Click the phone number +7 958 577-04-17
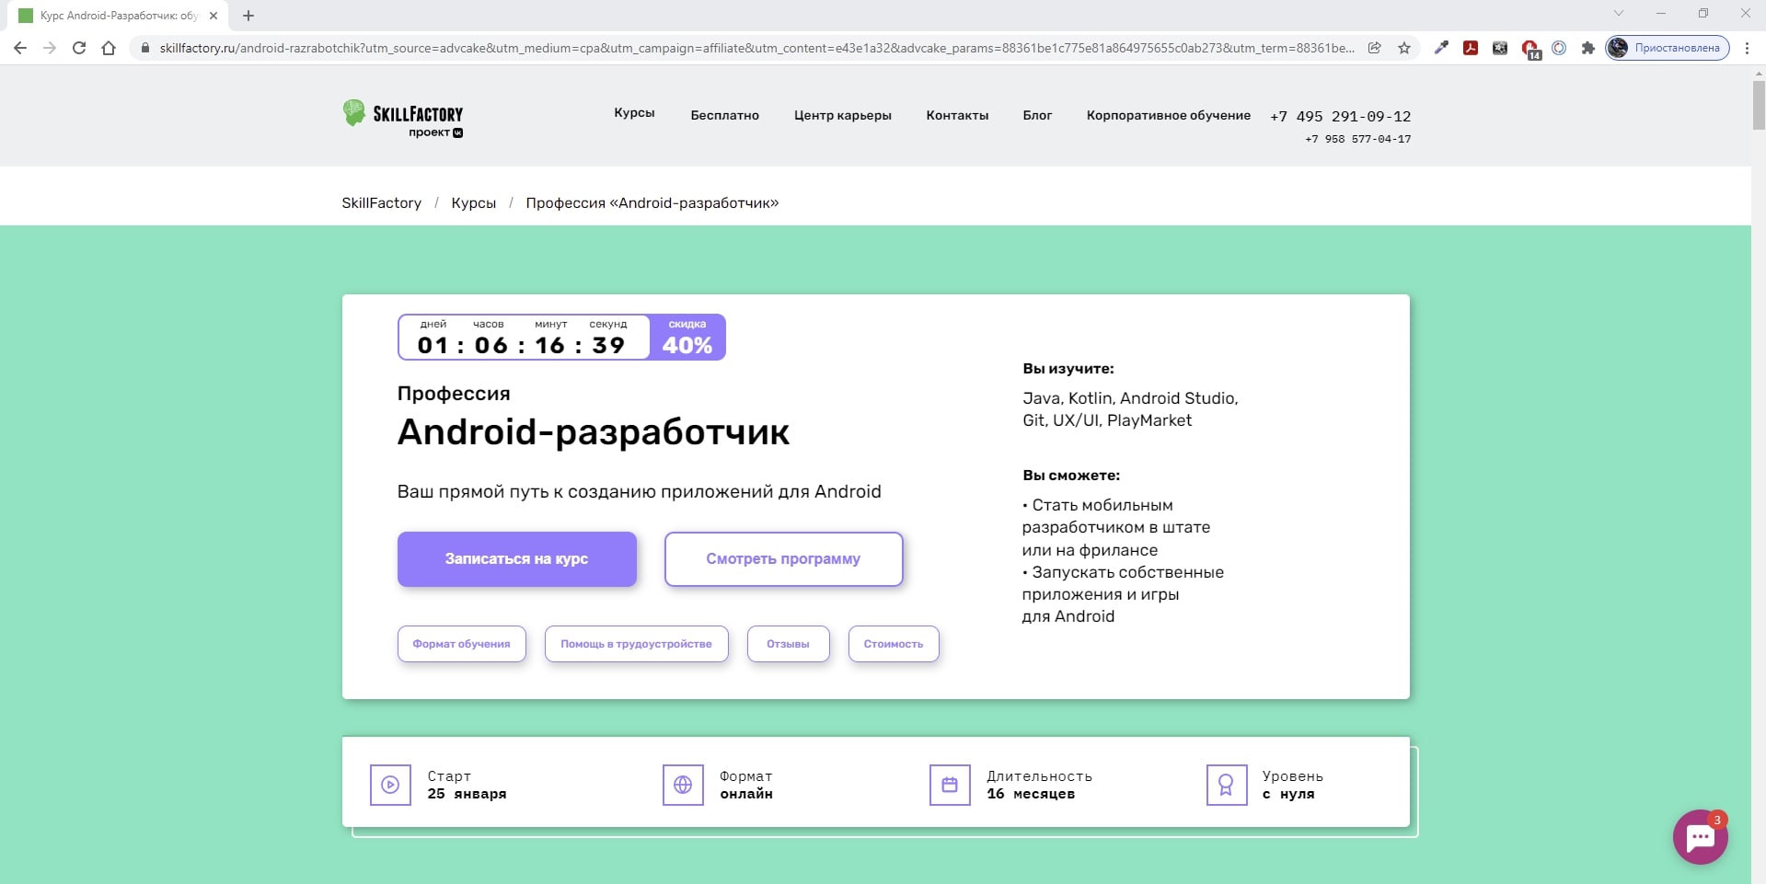The height and width of the screenshot is (884, 1766). [x=1358, y=139]
